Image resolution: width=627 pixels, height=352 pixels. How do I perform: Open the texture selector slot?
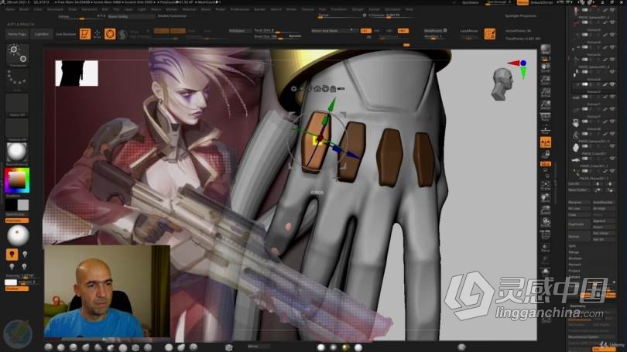coord(17,129)
